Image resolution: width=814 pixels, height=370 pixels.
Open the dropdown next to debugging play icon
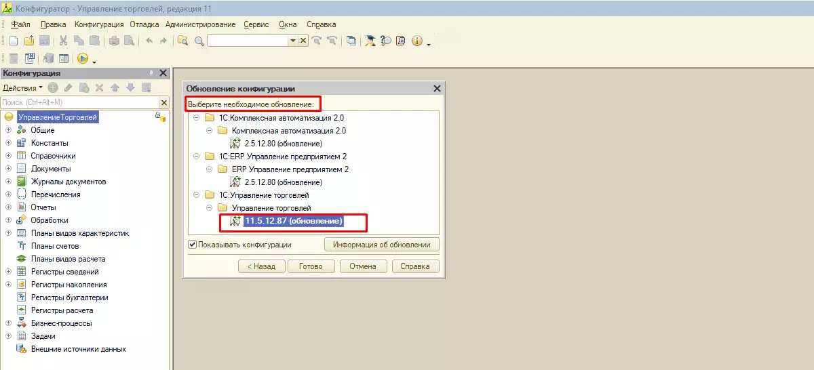pos(94,61)
